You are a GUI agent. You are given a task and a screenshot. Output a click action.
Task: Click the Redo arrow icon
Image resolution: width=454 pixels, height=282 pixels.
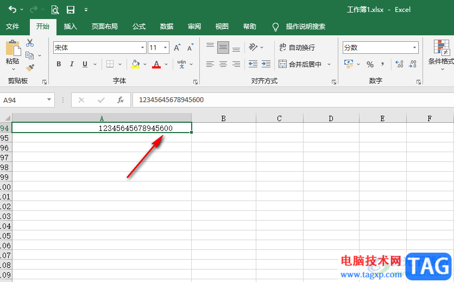(34, 10)
